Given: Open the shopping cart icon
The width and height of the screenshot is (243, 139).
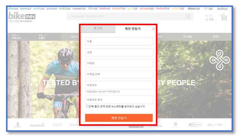Looking at the screenshot, I should click(224, 17).
